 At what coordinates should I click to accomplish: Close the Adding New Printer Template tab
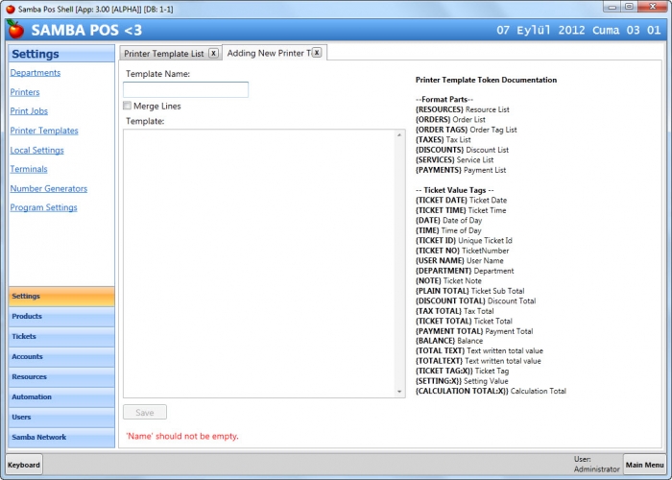click(317, 52)
